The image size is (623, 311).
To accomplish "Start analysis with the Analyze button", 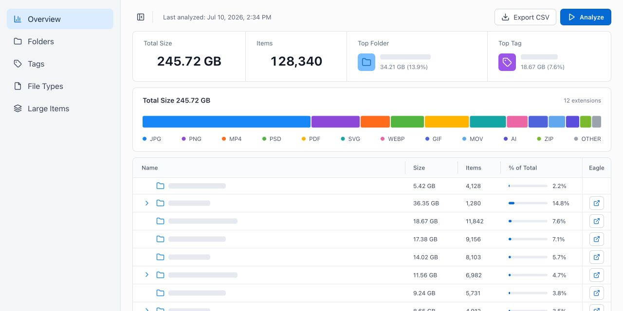I will (586, 17).
